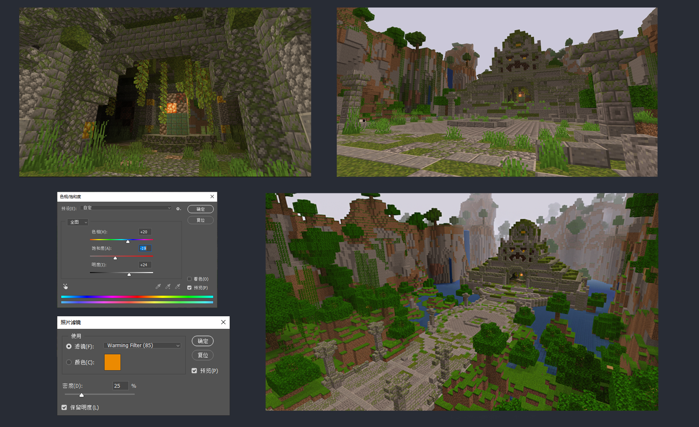
Task: Select the plain eyedropper in Hue/Saturation dialog
Action: (x=158, y=286)
